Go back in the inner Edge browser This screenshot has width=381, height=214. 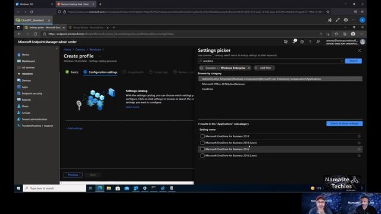(19, 34)
